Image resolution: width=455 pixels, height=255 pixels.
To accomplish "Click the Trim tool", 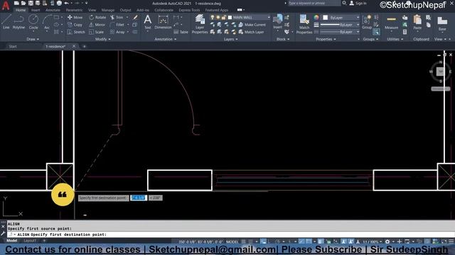I will pos(117,17).
